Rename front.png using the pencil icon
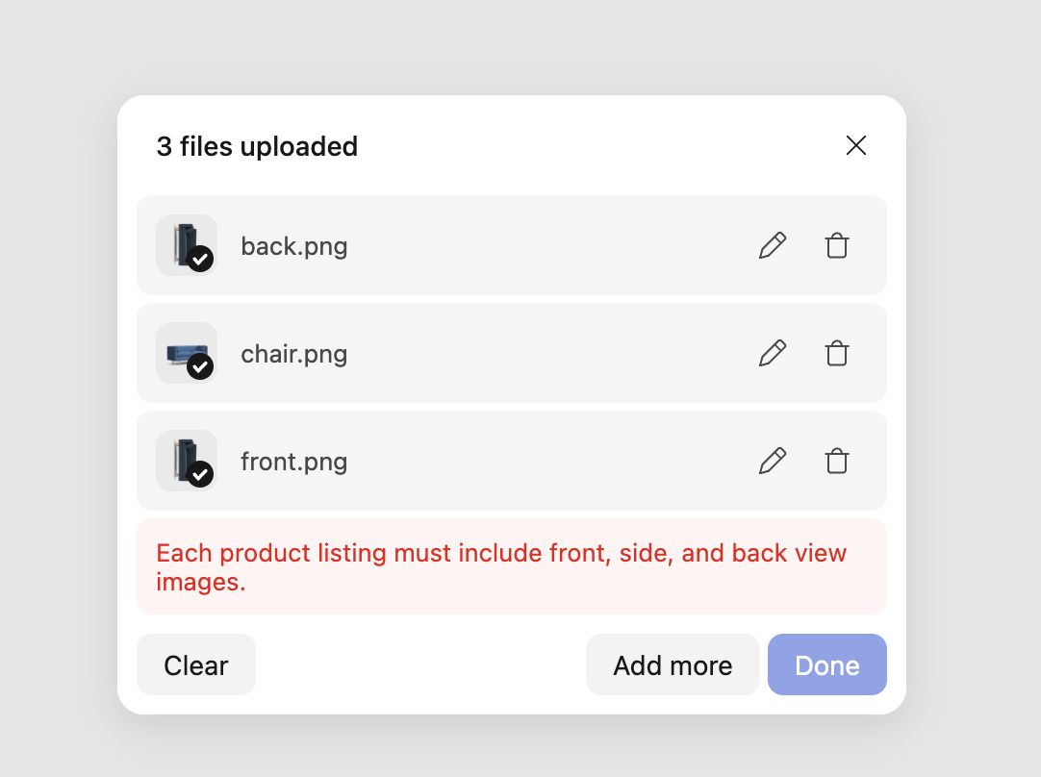 [773, 461]
